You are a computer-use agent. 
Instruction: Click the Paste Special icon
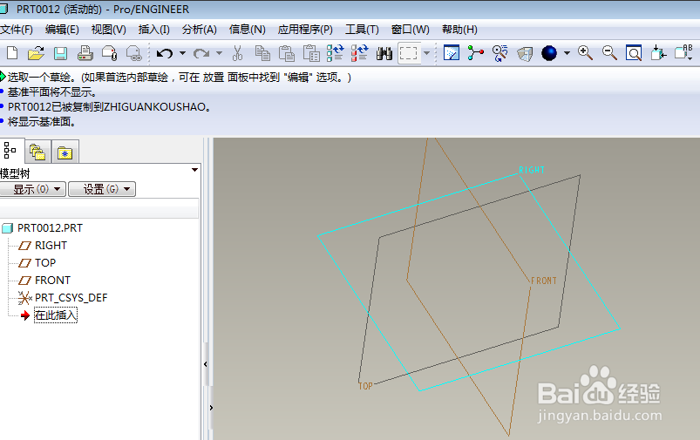pyautogui.click(x=311, y=53)
